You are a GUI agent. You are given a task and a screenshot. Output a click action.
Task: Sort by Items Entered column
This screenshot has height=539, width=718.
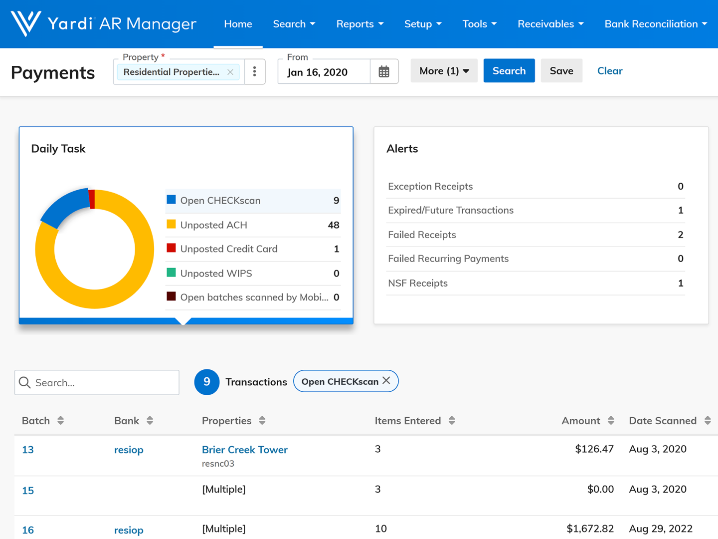click(452, 421)
